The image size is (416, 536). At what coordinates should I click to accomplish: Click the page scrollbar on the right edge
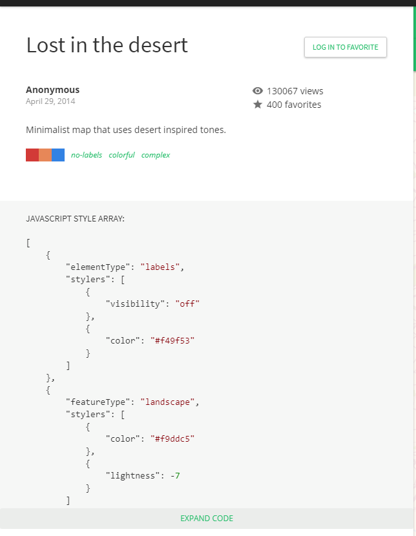[x=413, y=39]
